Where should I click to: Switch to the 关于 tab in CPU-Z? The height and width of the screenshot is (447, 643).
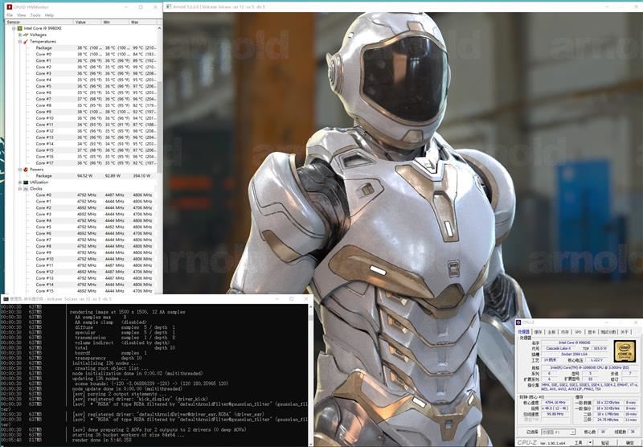click(625, 332)
